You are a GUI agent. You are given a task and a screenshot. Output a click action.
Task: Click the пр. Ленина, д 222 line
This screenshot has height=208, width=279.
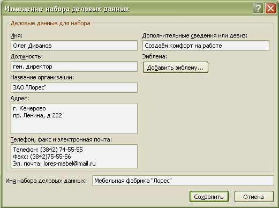coord(37,115)
